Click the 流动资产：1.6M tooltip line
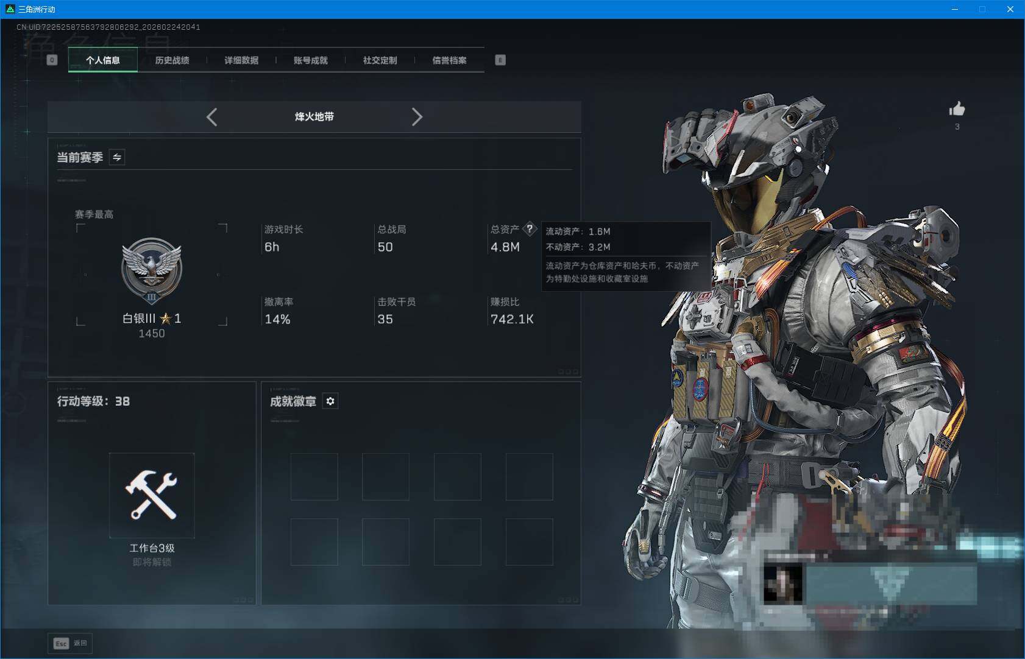1025x659 pixels. 578,231
